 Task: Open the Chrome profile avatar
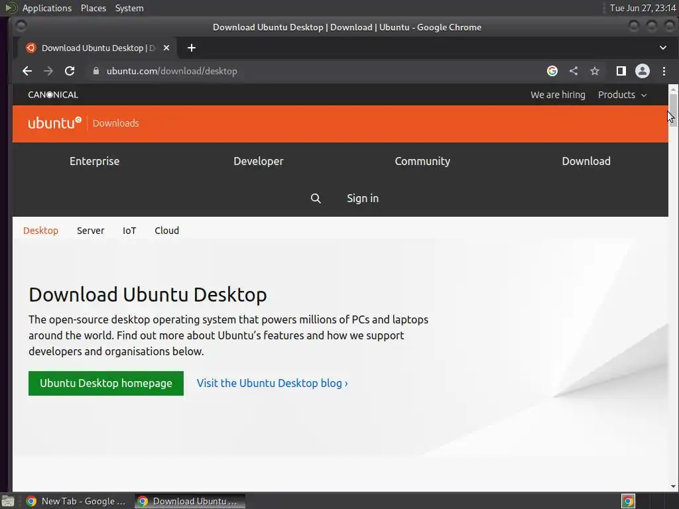(642, 71)
